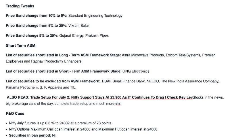This screenshot has width=230, height=140.
Task: Click The New India Assurance Company text
Action: click(190, 81)
